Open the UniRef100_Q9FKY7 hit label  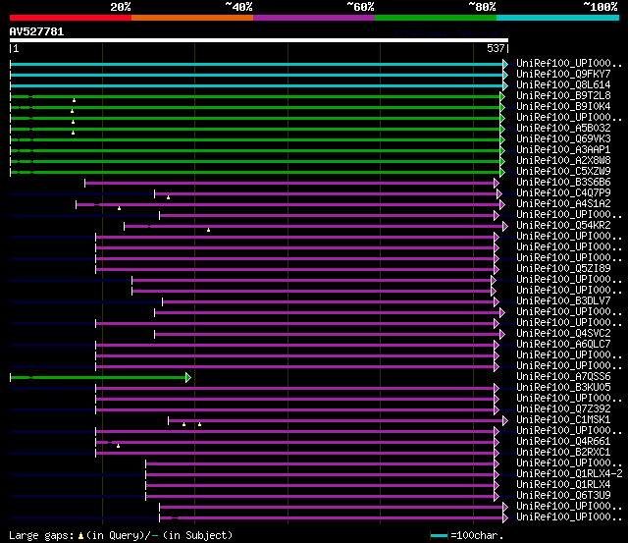[x=563, y=75]
